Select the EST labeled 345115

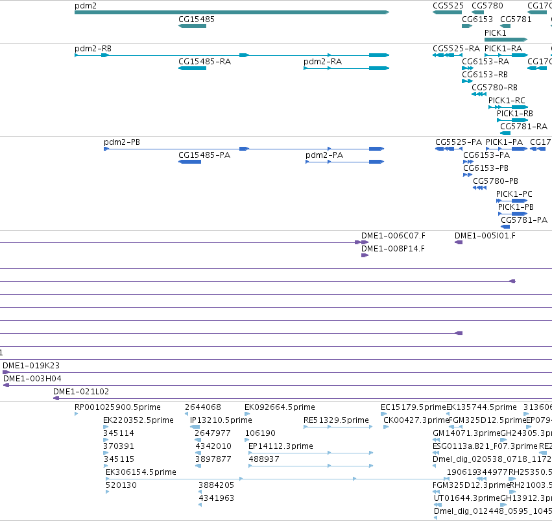(x=119, y=459)
